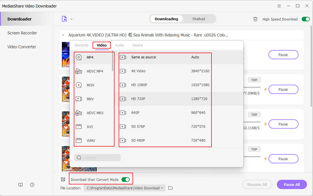Click the 4K Video resolution icon
Screen dimensions: 313x196
pyautogui.click(x=123, y=71)
